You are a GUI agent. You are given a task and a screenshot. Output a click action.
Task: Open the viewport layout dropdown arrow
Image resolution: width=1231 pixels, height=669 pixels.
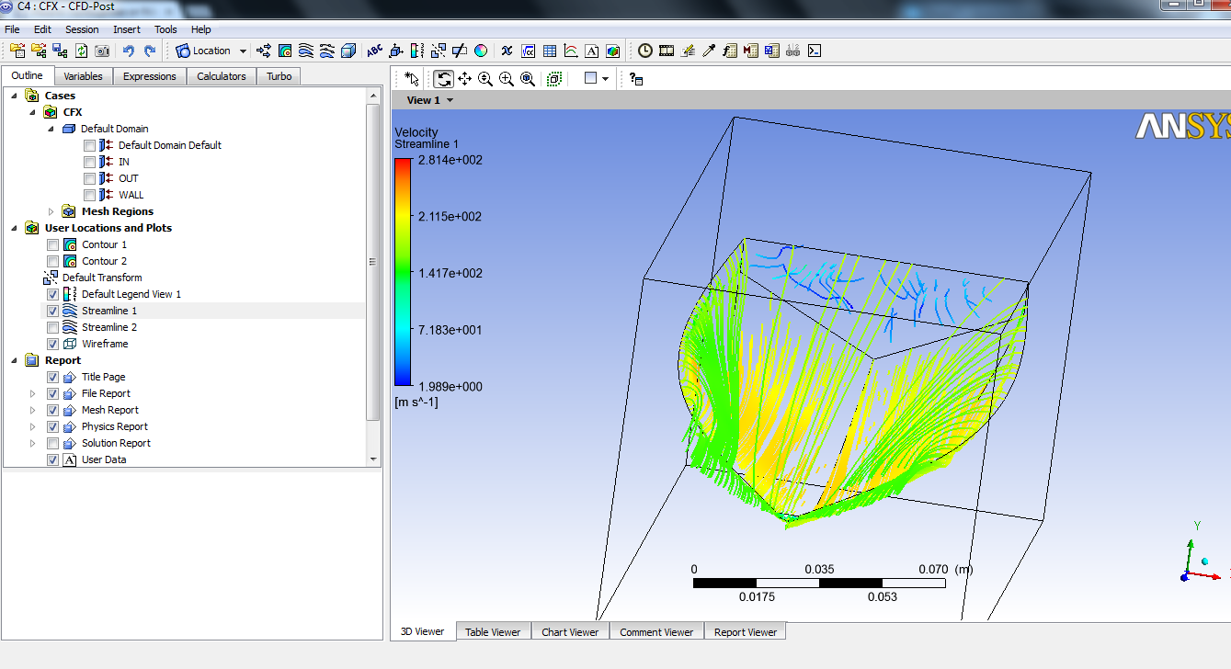pos(606,79)
